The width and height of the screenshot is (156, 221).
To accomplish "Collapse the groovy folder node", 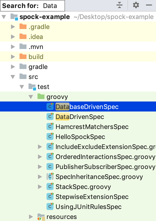I will (x=30, y=96).
